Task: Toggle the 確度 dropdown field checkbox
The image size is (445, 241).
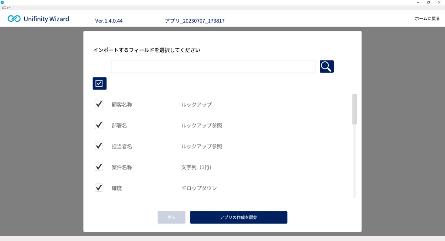Action: [99, 188]
